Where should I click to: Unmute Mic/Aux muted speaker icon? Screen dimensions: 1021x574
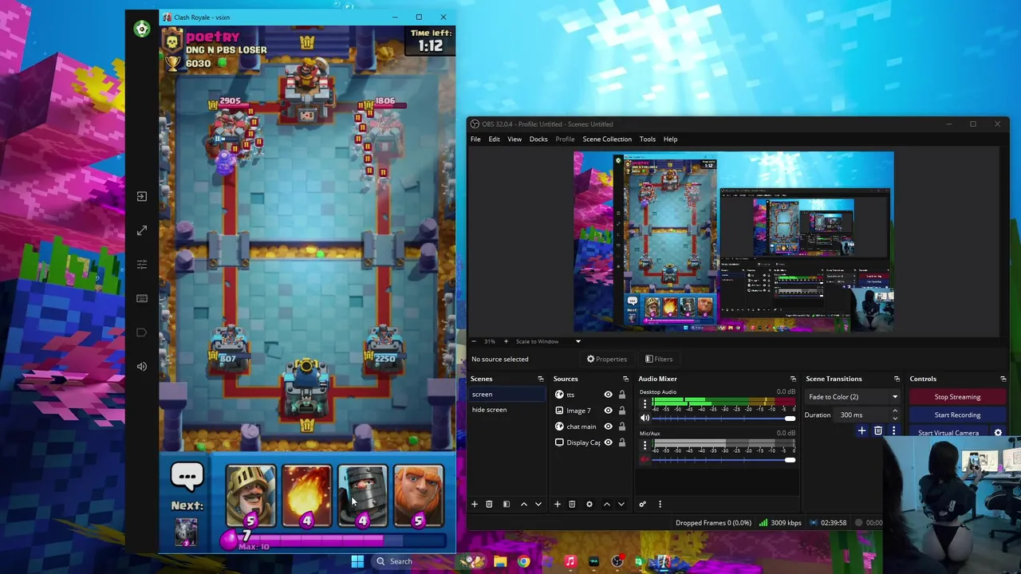pos(645,459)
